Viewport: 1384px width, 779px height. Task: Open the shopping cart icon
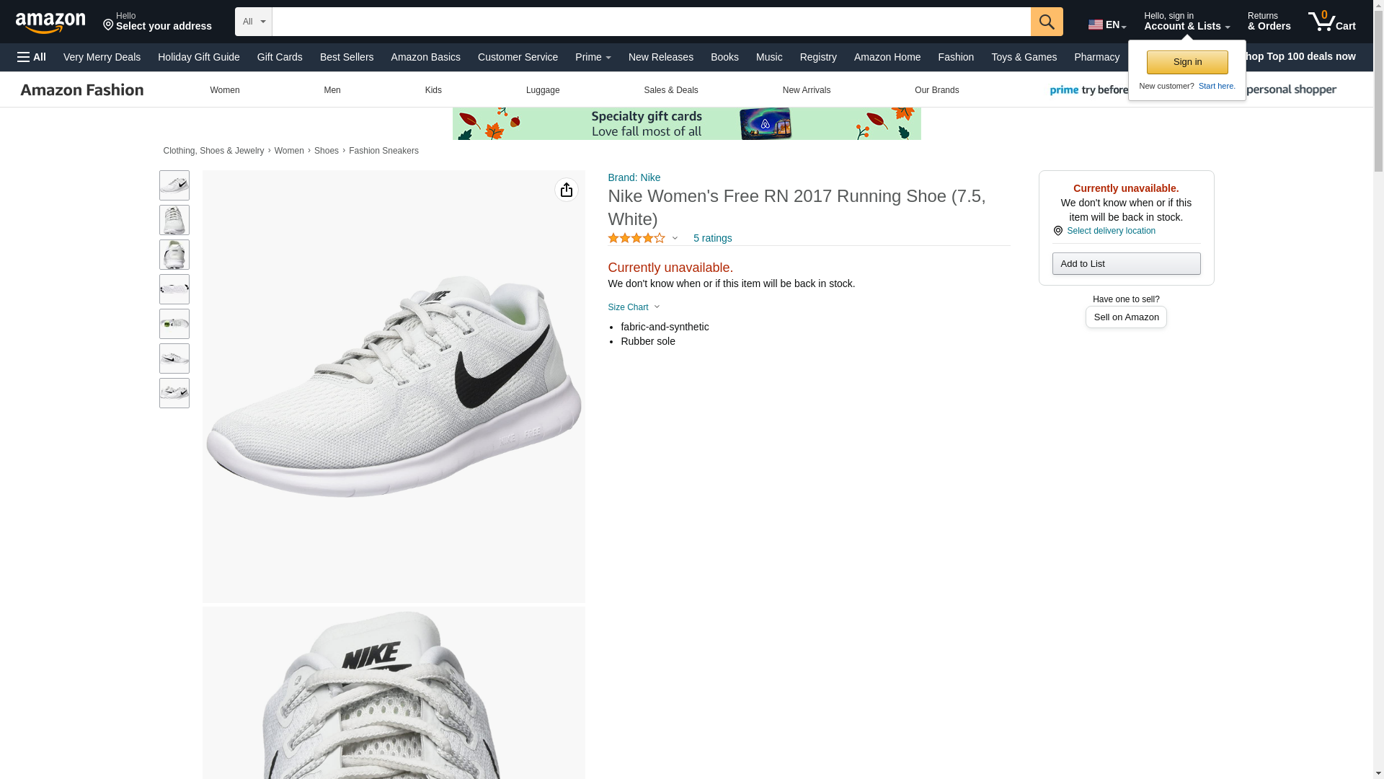coord(1331,22)
